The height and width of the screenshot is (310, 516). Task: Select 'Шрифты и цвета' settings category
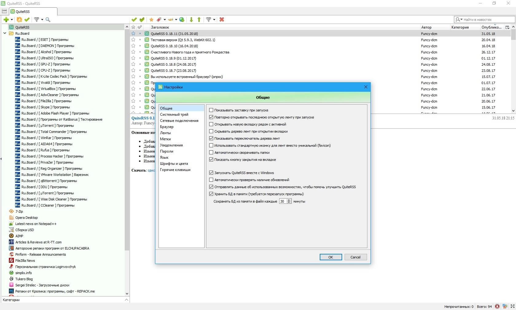pos(181,164)
